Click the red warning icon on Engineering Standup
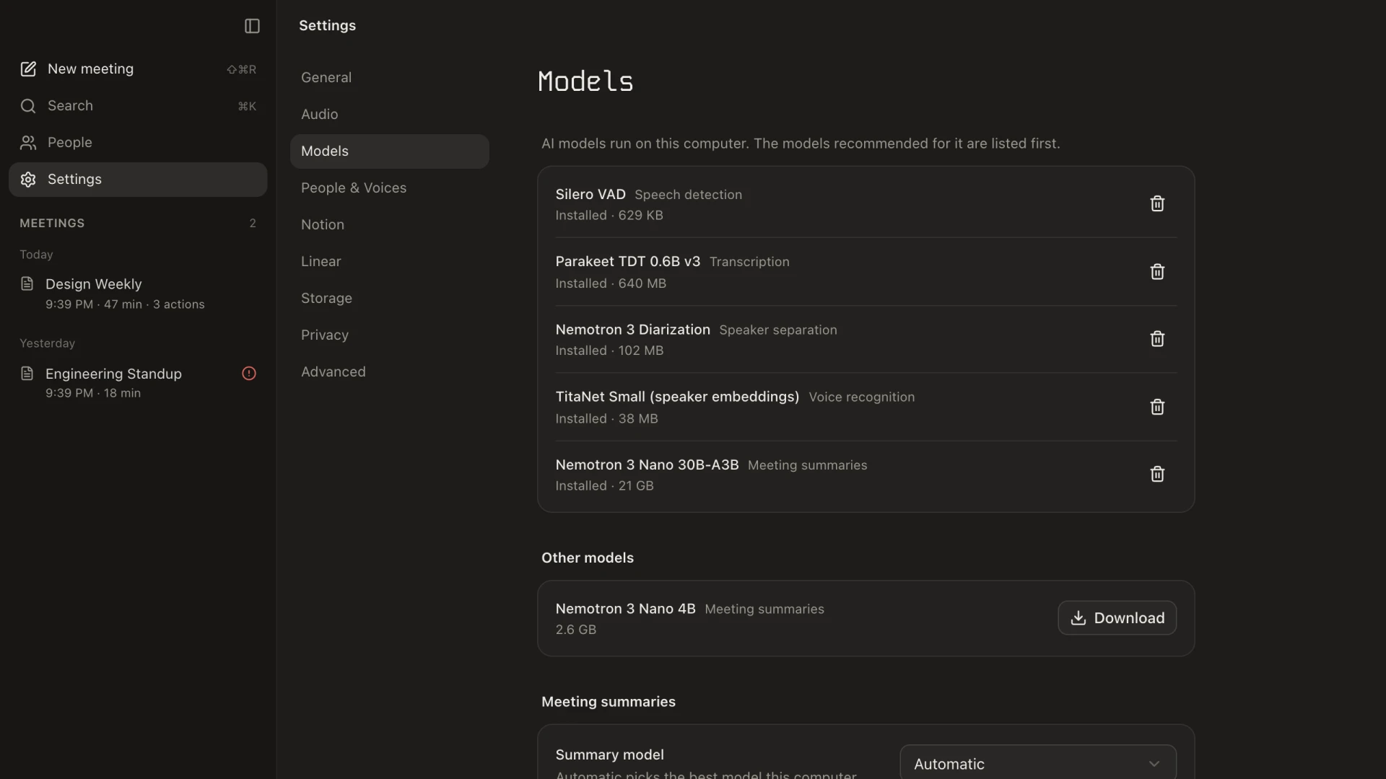The image size is (1386, 779). 249,373
